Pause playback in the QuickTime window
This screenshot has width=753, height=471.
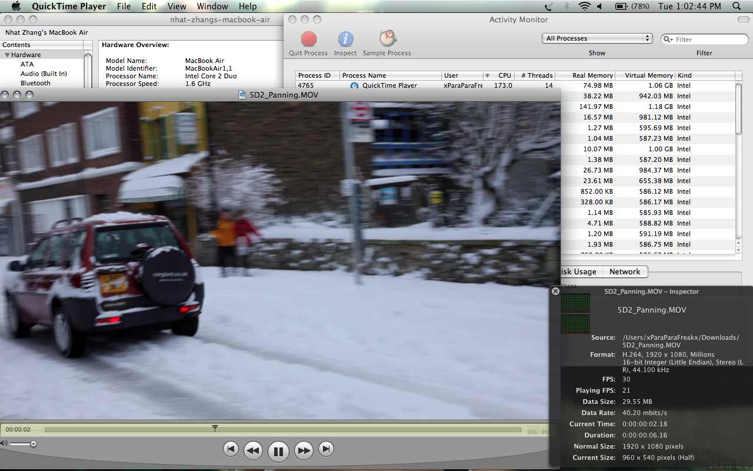pos(278,452)
